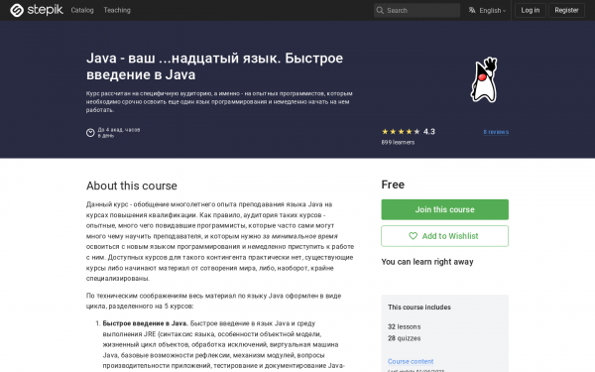Click the You can learn right away text
The image size is (595, 372).
427,262
